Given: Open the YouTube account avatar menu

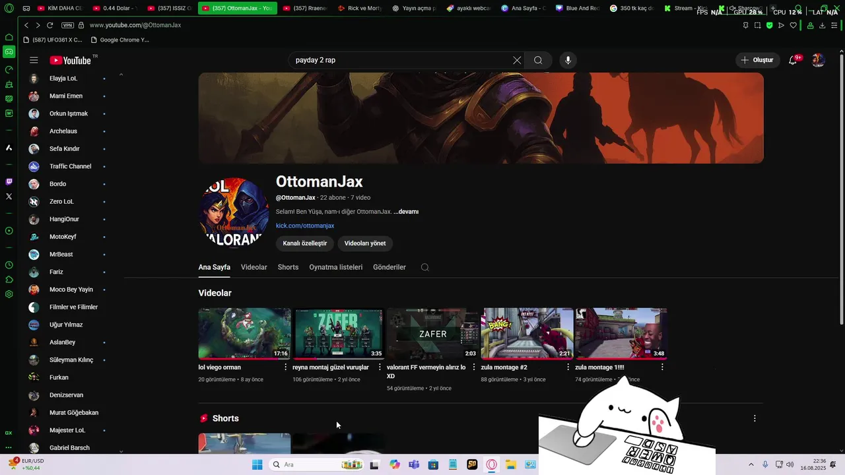Looking at the screenshot, I should 818,60.
